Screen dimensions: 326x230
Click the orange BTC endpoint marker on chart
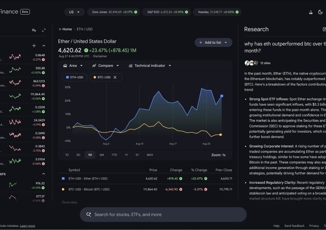point(220,135)
